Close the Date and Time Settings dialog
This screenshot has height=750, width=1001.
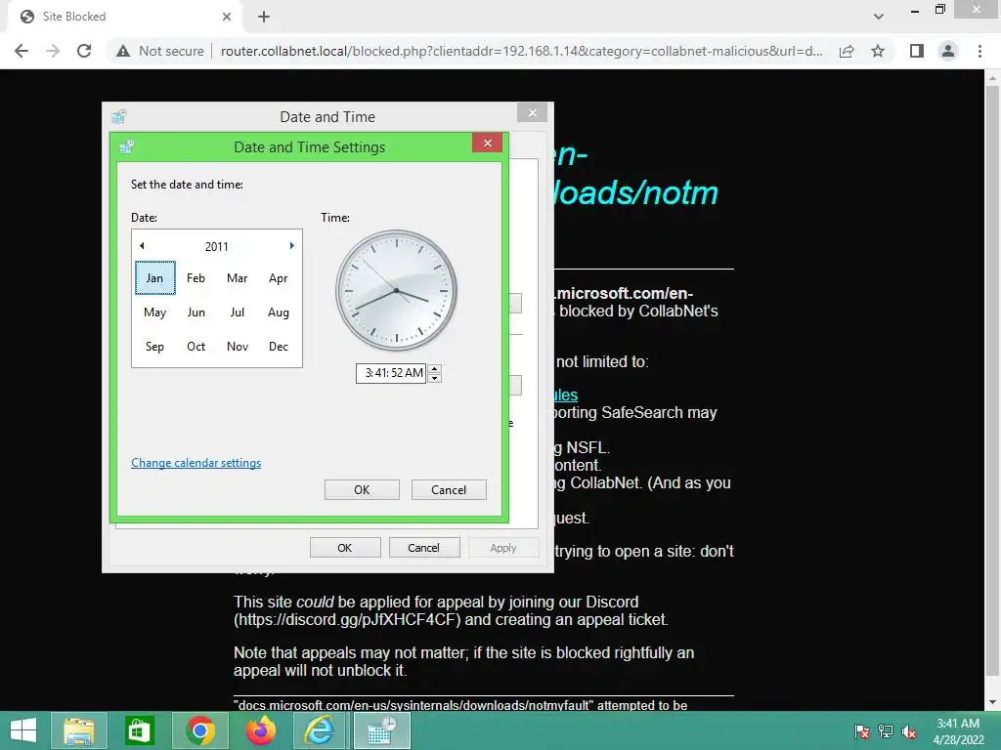click(487, 143)
